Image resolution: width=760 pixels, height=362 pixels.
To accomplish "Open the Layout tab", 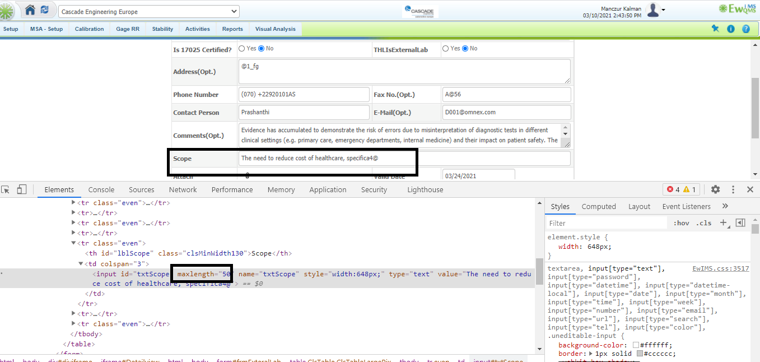I will coord(639,207).
